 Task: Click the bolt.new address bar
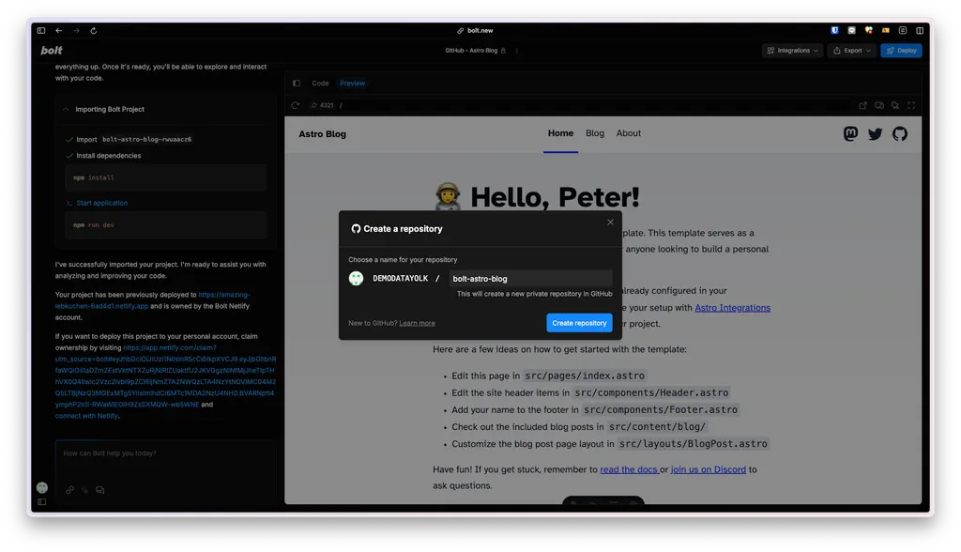[475, 30]
